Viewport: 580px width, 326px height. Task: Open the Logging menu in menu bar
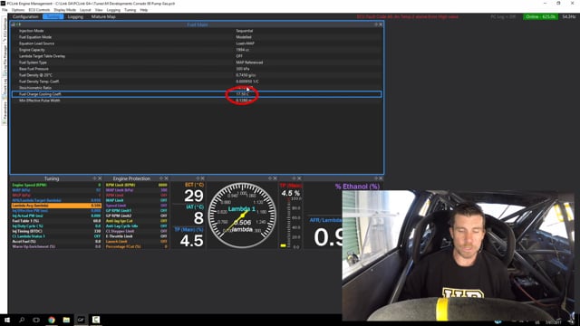coord(113,10)
